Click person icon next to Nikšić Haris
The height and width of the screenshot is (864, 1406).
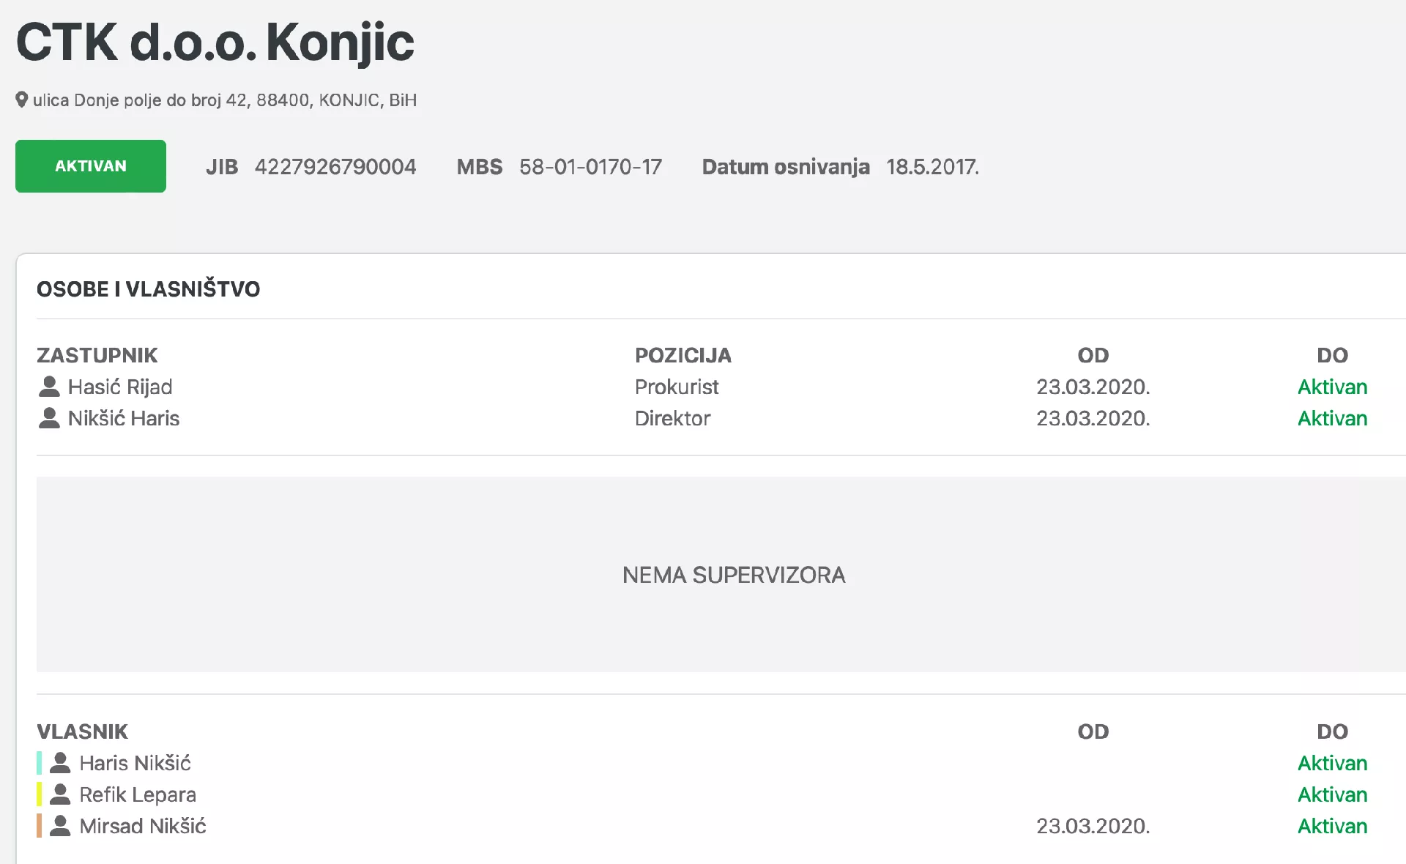(x=49, y=417)
